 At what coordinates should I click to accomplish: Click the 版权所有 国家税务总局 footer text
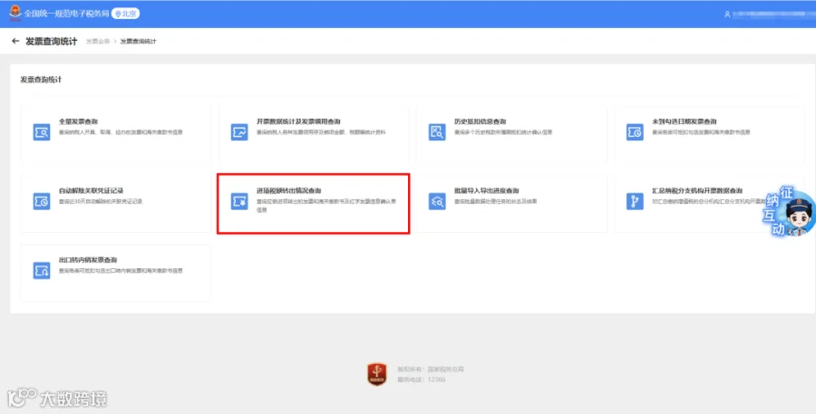coord(431,370)
